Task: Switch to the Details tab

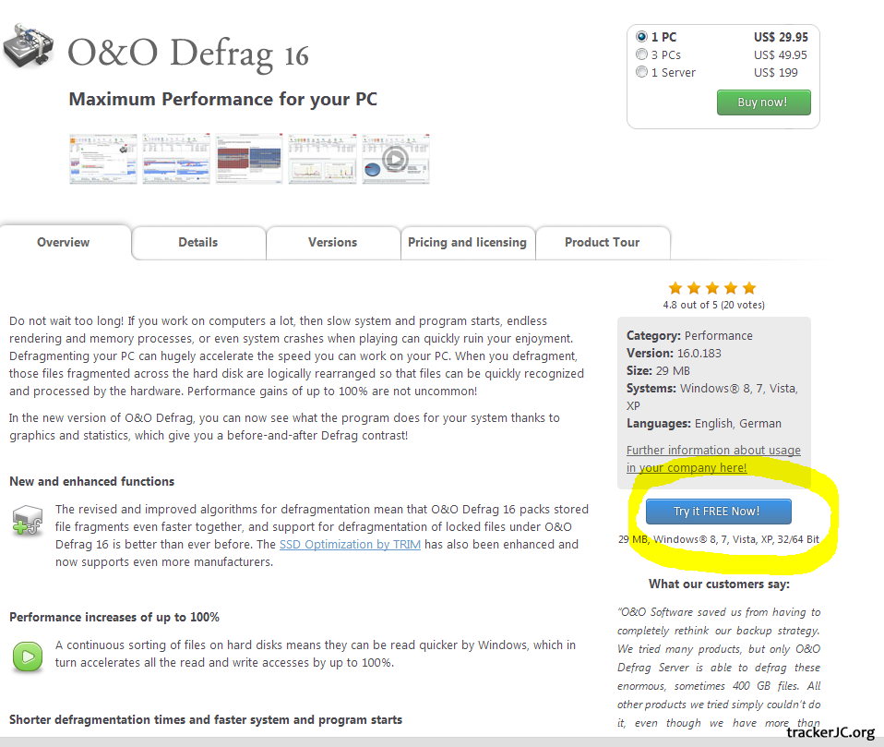Action: pyautogui.click(x=198, y=243)
